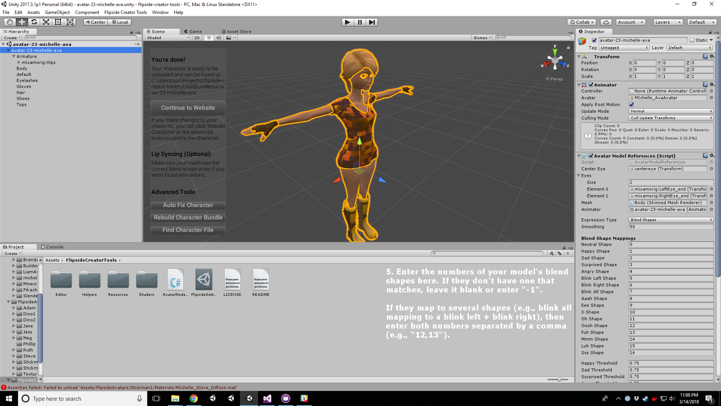Toggle Apply Root Motion checkbox

(631, 105)
